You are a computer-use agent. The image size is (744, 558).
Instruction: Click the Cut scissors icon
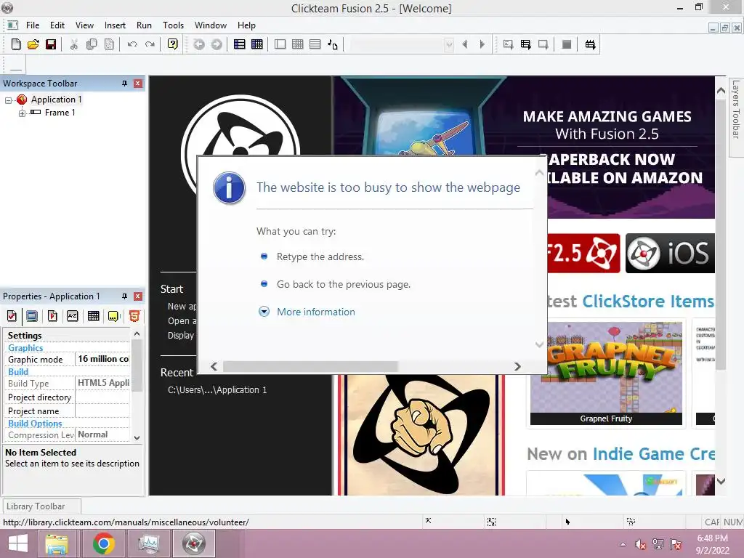[73, 44]
